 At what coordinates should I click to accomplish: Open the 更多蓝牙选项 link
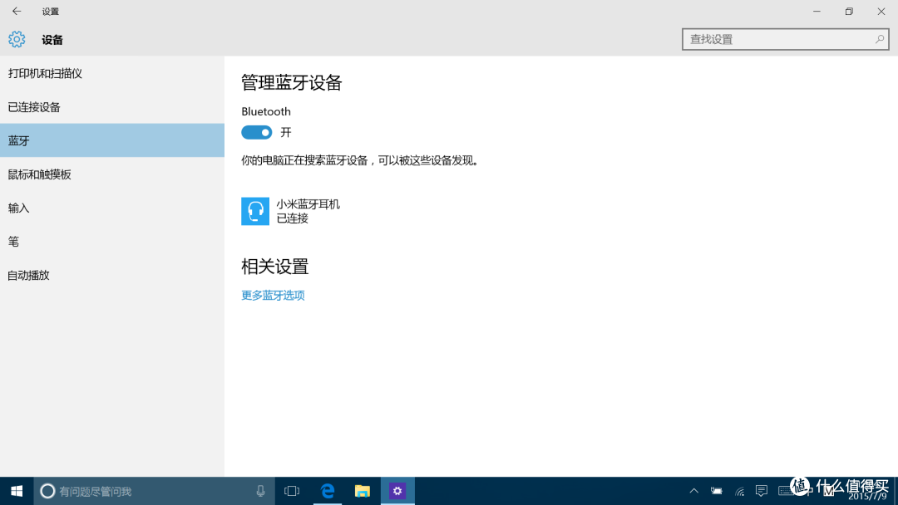coord(273,295)
